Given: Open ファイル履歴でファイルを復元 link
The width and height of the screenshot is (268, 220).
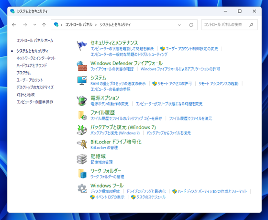Looking at the screenshot, I should [x=190, y=119].
